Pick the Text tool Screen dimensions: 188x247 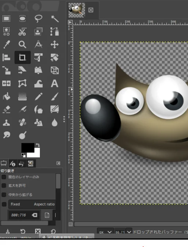54,83
